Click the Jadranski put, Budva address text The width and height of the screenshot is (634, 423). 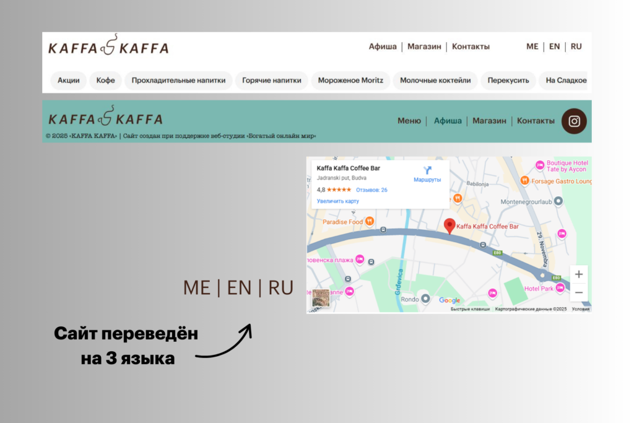tap(341, 178)
